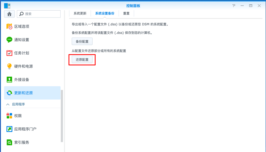Viewport: 266px width, 152px height.
Task: Select 更新和还原 in sidebar
Action: [32, 93]
